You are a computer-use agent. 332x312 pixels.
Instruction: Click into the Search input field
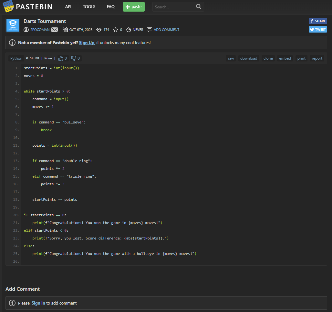(x=174, y=7)
